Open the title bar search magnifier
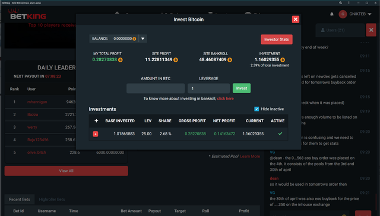 pyautogui.click(x=340, y=3)
